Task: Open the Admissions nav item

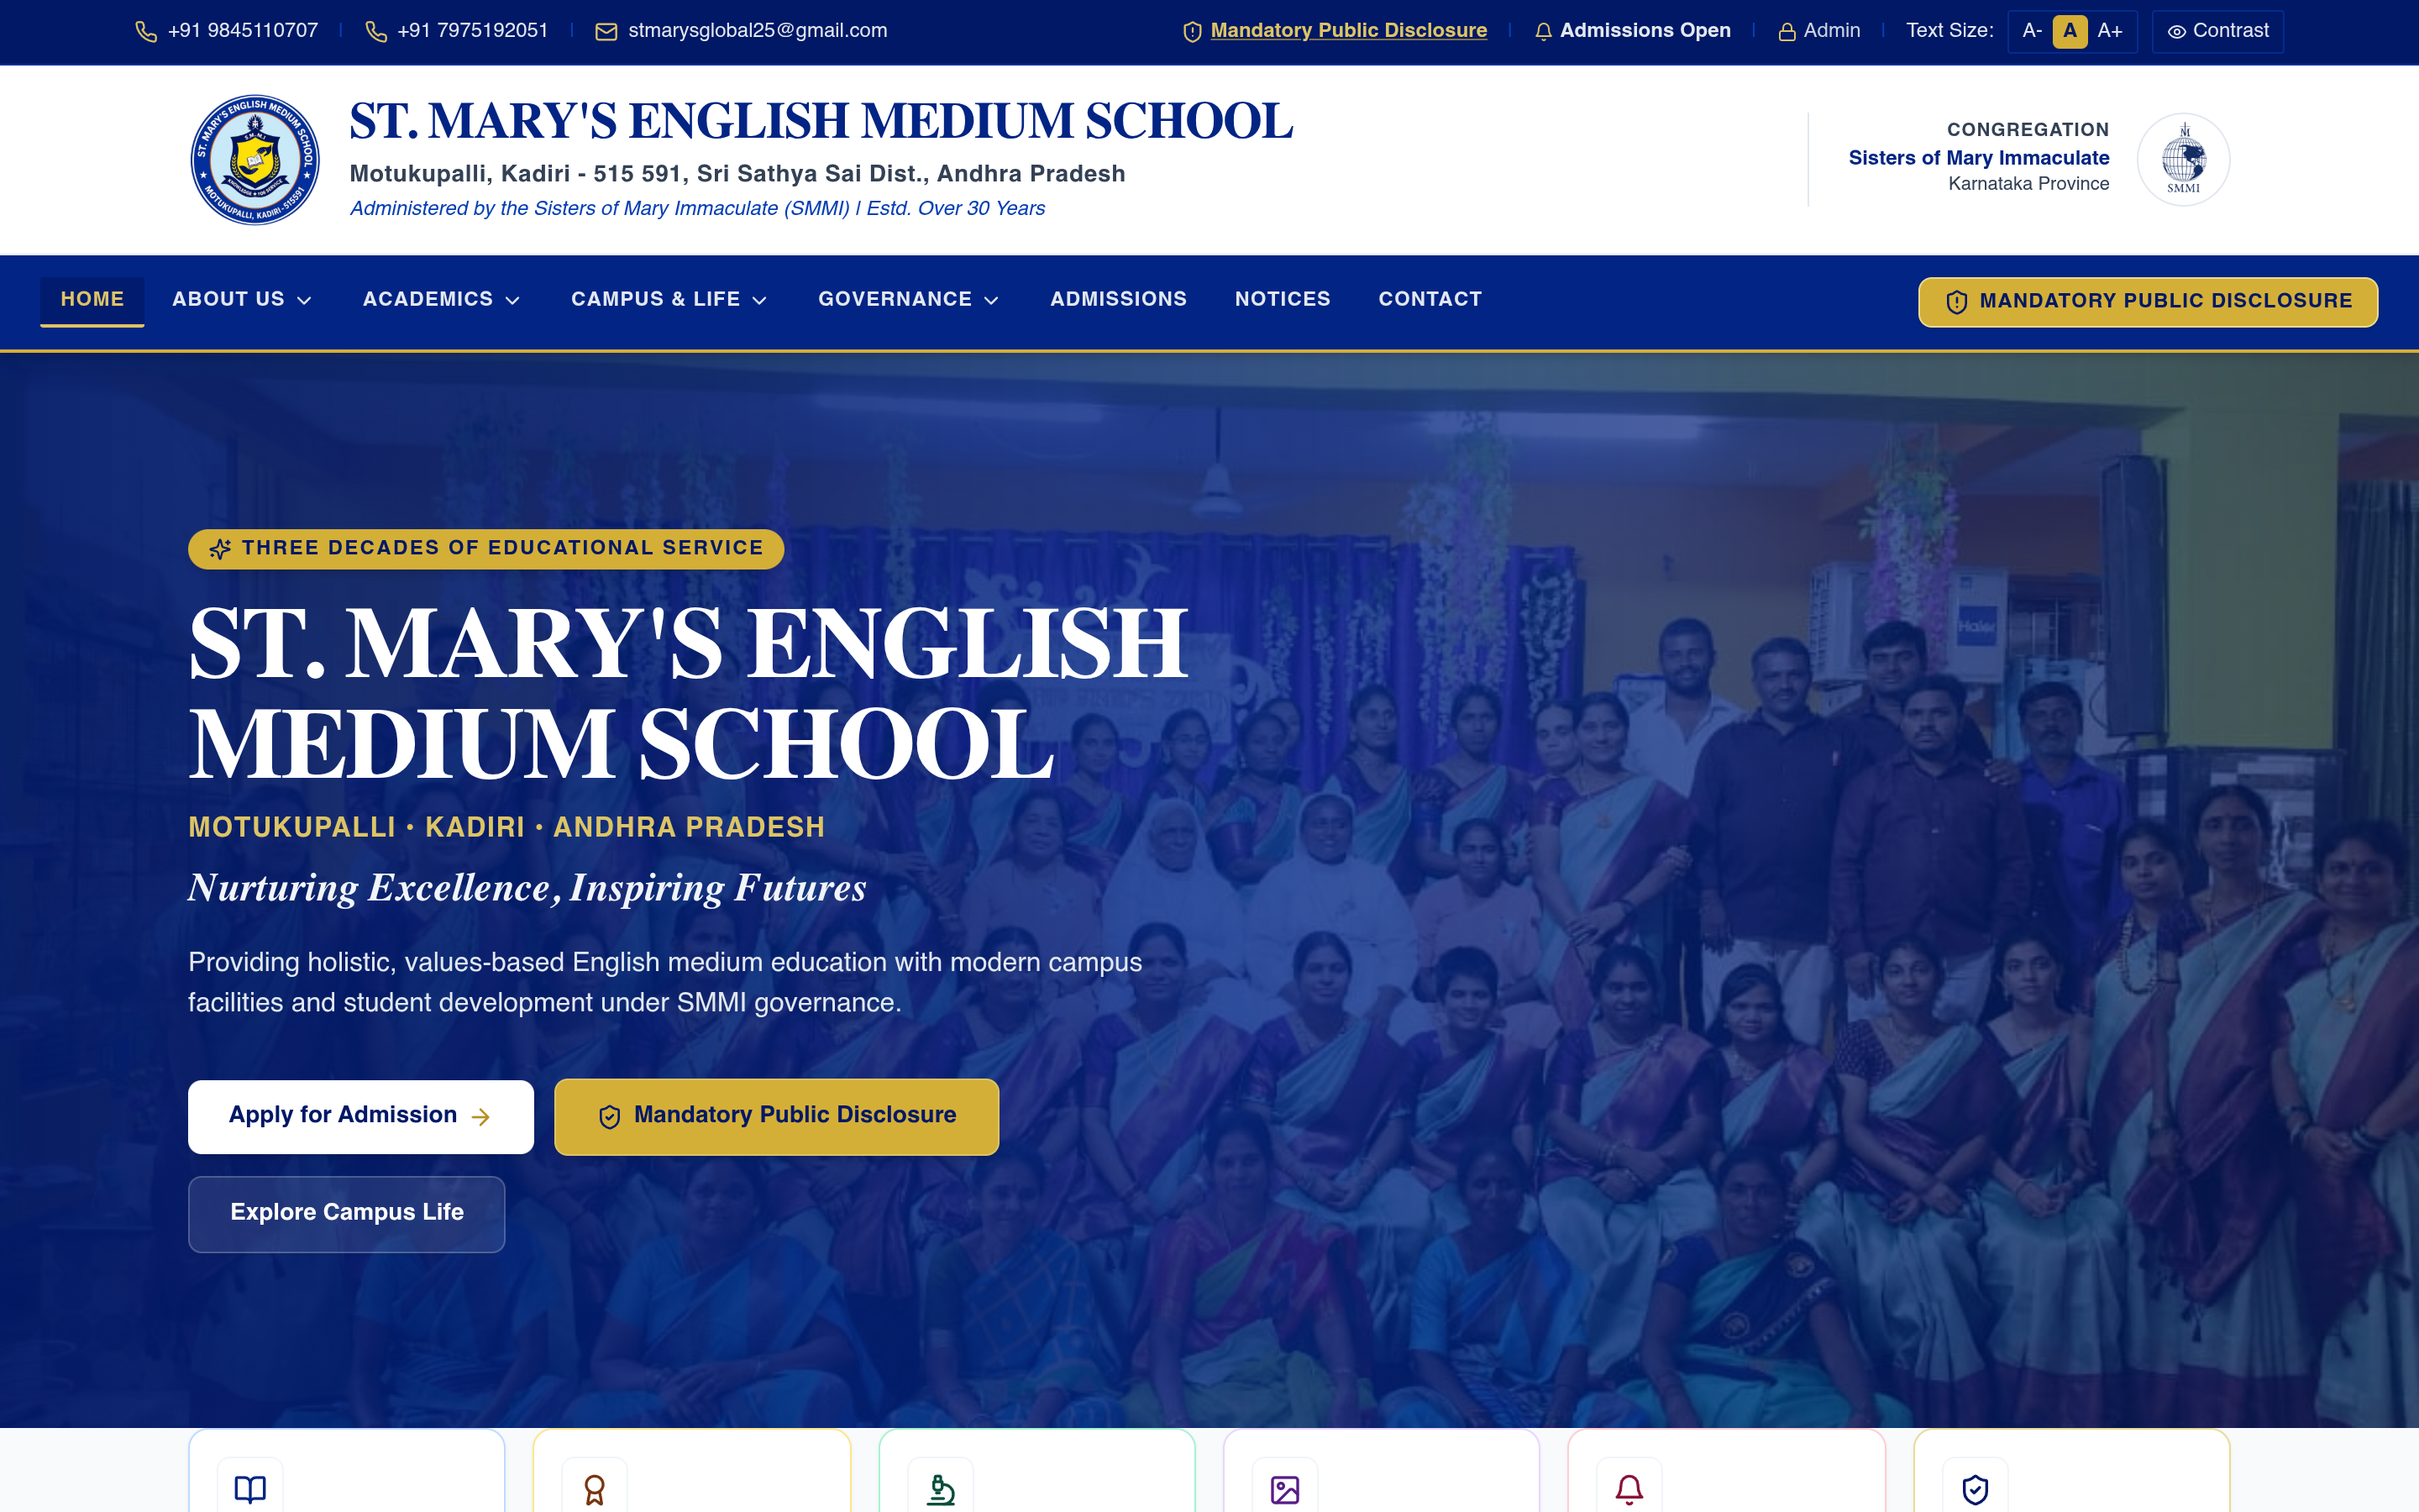Action: pos(1119,300)
